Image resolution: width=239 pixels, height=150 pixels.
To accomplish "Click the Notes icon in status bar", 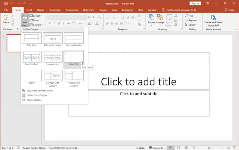I will pyautogui.click(x=137, y=148).
